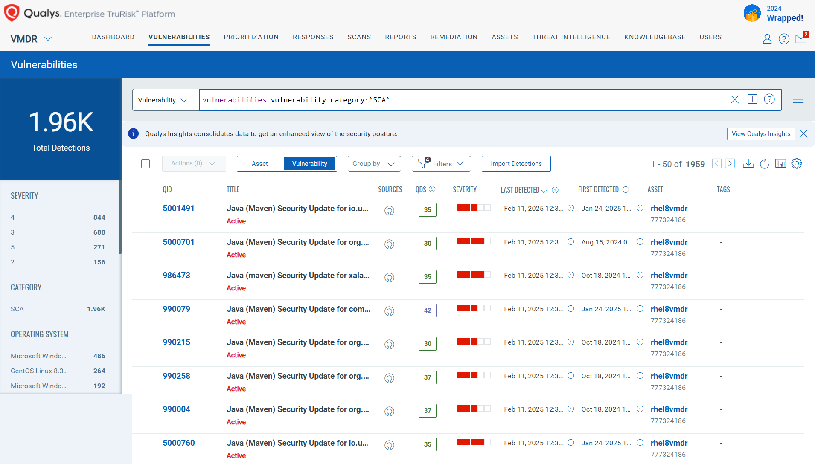Screen dimensions: 815x464
Task: Show the chart view icon
Action: click(780, 164)
